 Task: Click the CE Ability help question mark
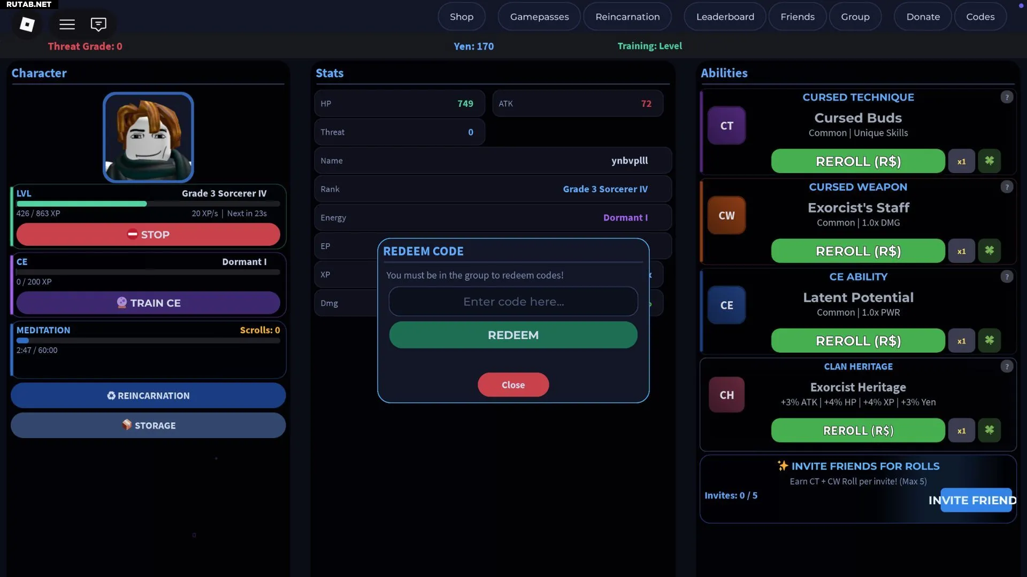pyautogui.click(x=1007, y=277)
